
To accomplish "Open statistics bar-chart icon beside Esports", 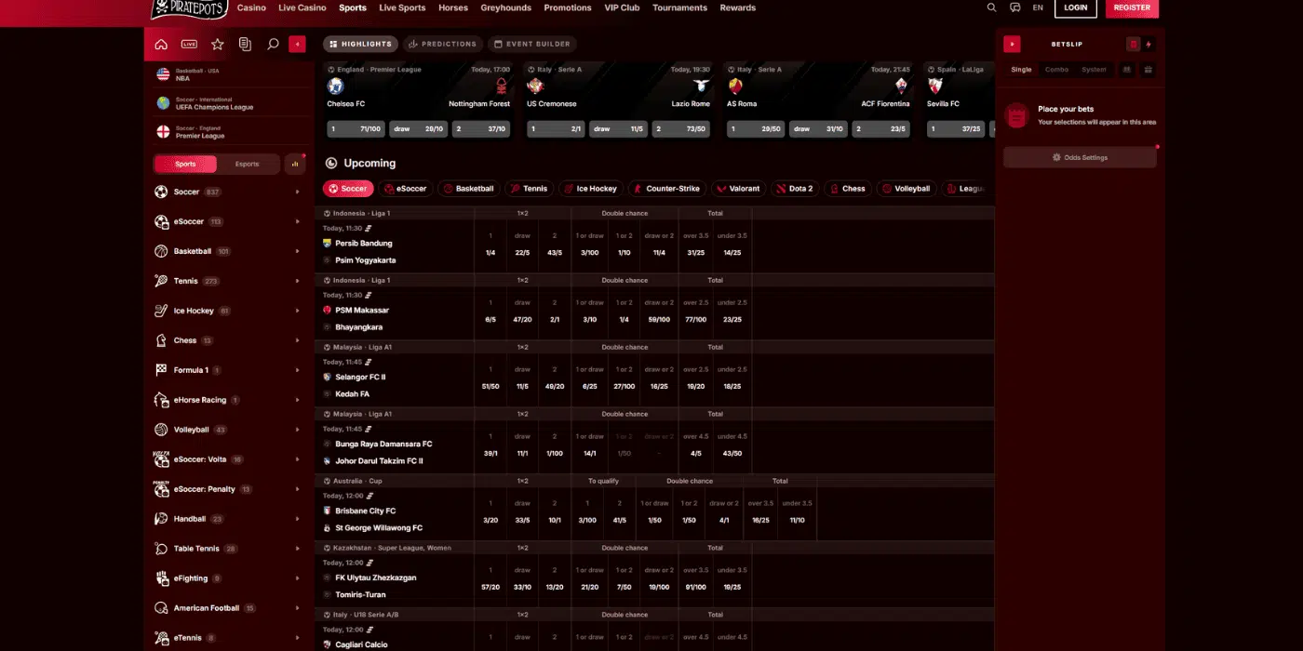I will pyautogui.click(x=295, y=164).
